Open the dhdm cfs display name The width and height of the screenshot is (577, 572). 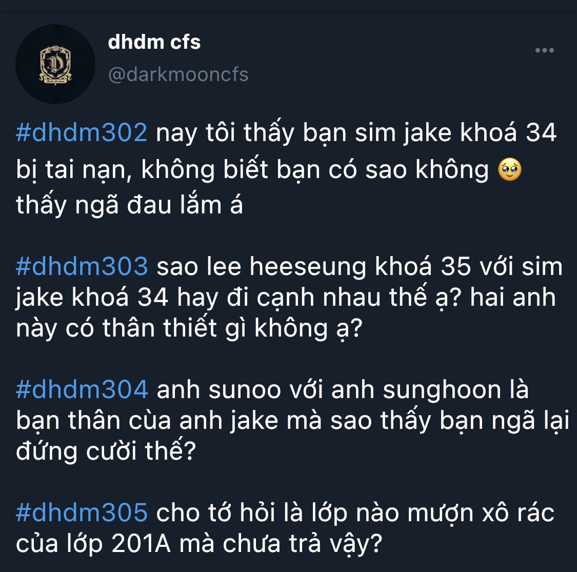[154, 42]
